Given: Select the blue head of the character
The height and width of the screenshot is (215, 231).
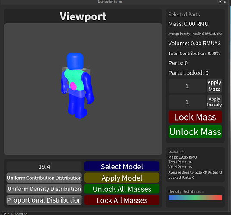Looking at the screenshot, I should click(75, 61).
